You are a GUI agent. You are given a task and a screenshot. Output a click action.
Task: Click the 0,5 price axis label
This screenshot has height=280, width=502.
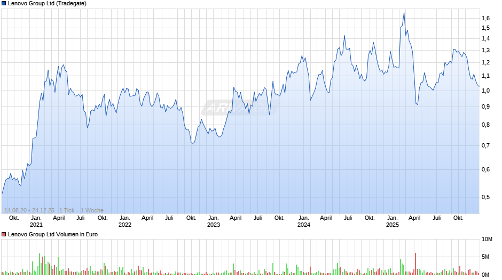pyautogui.click(x=485, y=197)
